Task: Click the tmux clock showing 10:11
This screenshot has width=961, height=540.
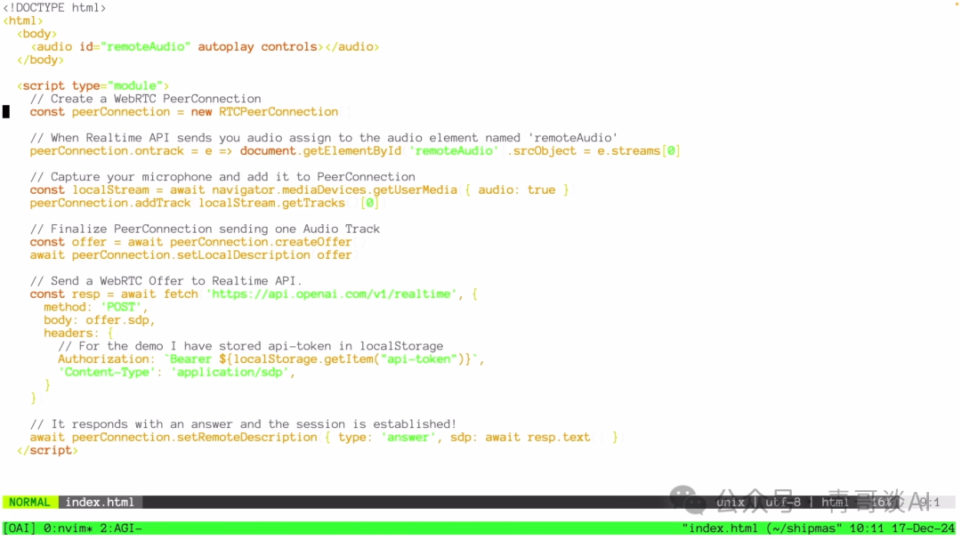Action: coord(865,528)
